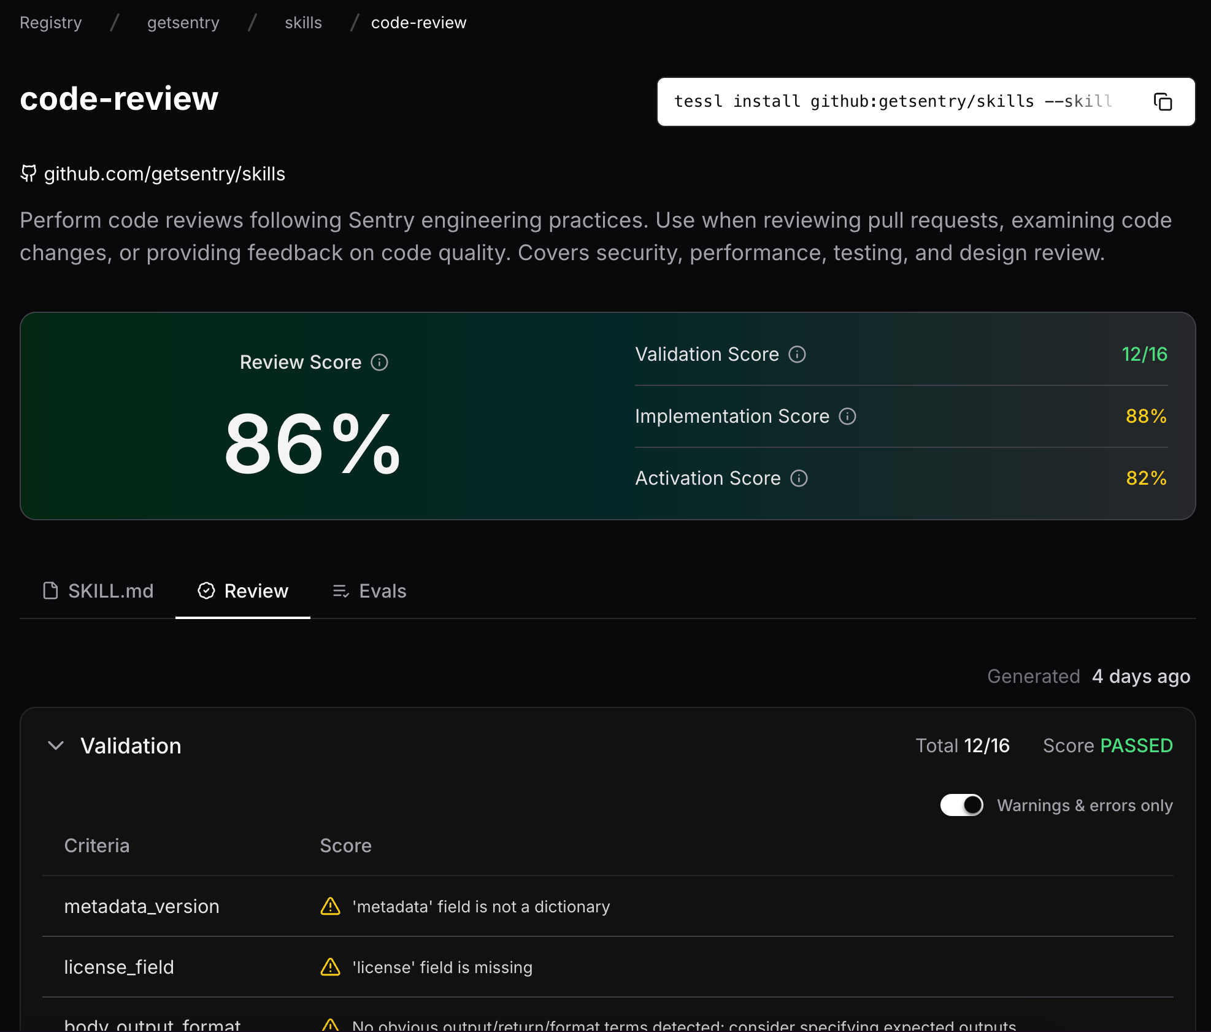Image resolution: width=1211 pixels, height=1032 pixels.
Task: Select the Review tab
Action: point(243,591)
